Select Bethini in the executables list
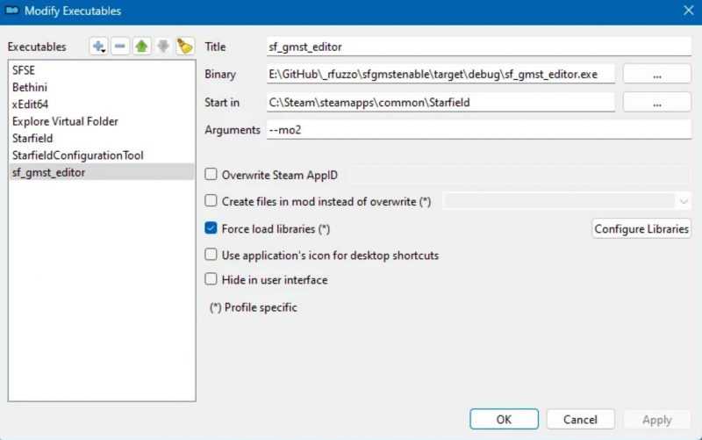702x440 pixels. click(102, 87)
